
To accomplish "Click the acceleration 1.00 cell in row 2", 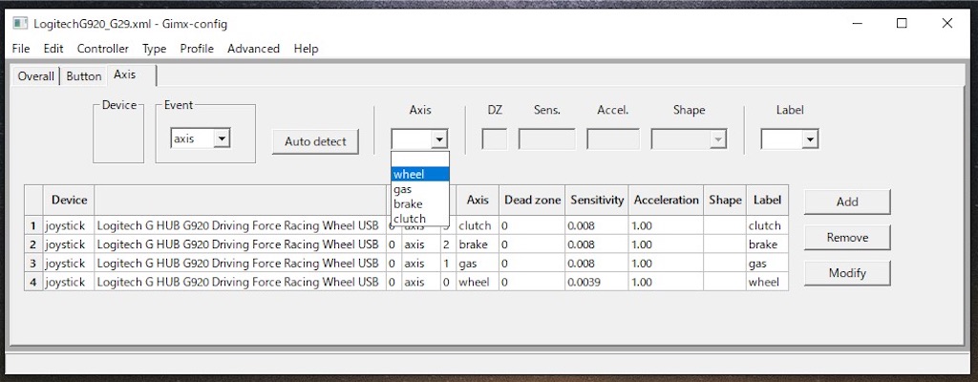I will tap(666, 244).
